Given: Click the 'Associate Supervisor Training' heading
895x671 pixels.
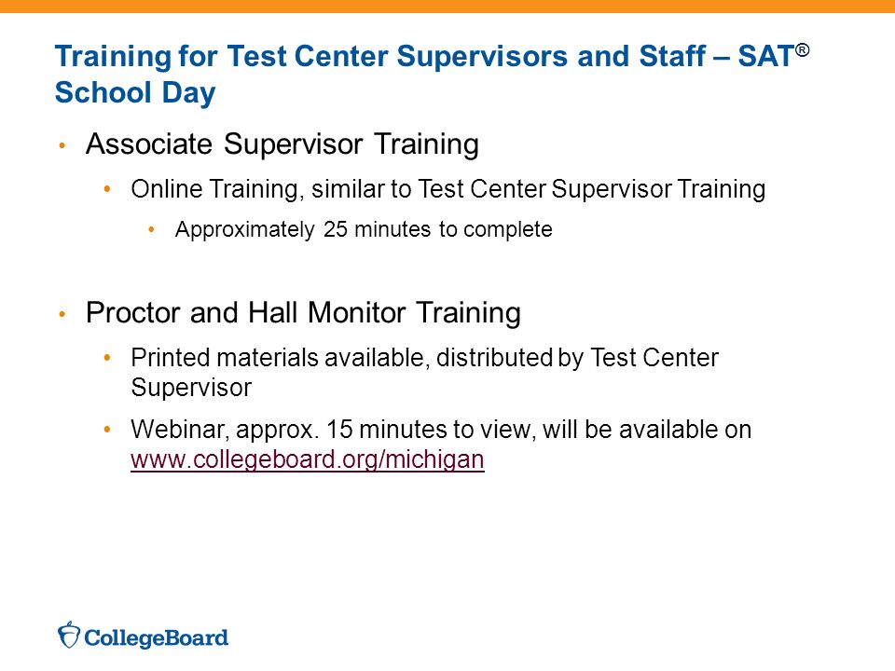Looking at the screenshot, I should point(282,144).
